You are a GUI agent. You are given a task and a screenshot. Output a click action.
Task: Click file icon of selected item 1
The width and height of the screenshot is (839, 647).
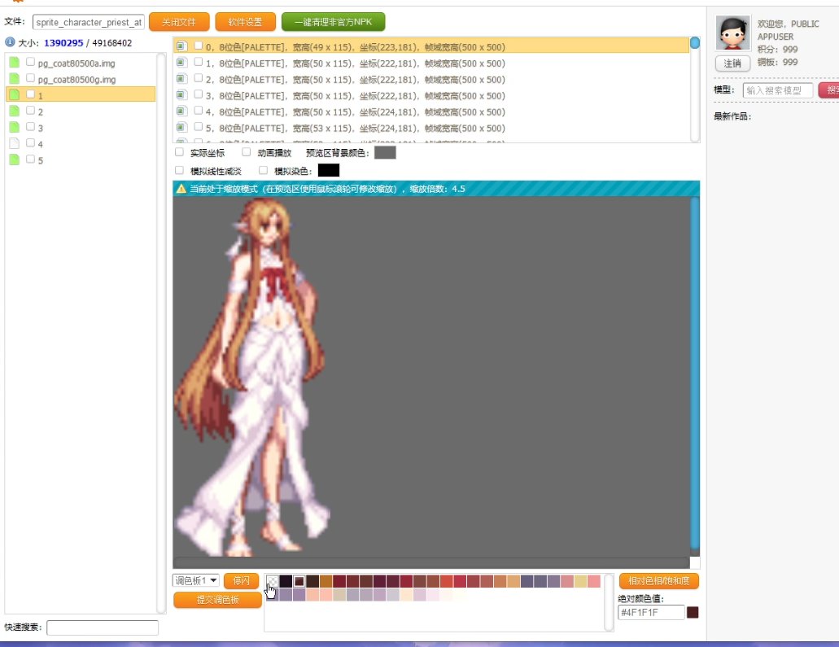pos(15,94)
